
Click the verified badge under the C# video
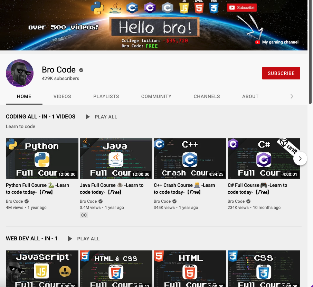point(248,201)
